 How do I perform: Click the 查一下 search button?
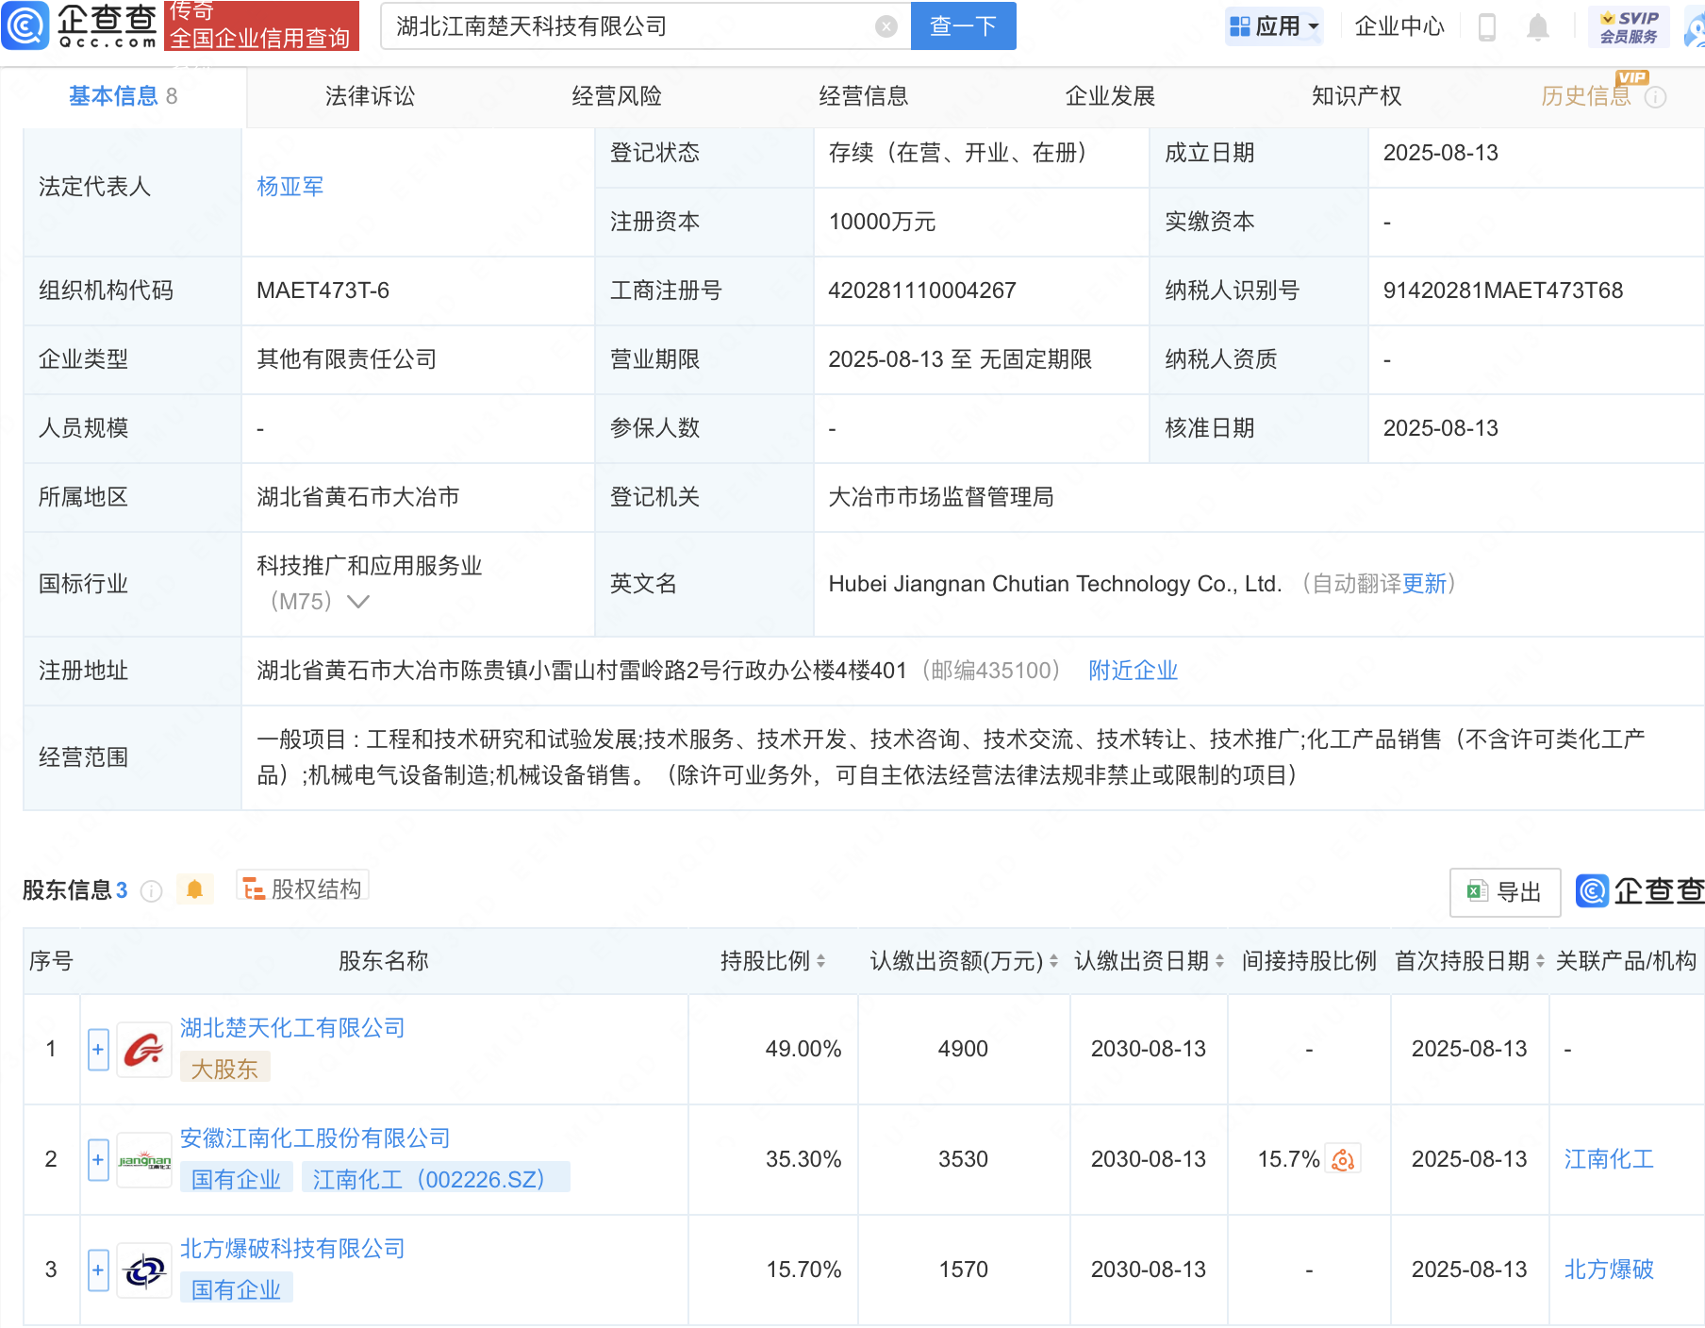pyautogui.click(x=963, y=26)
